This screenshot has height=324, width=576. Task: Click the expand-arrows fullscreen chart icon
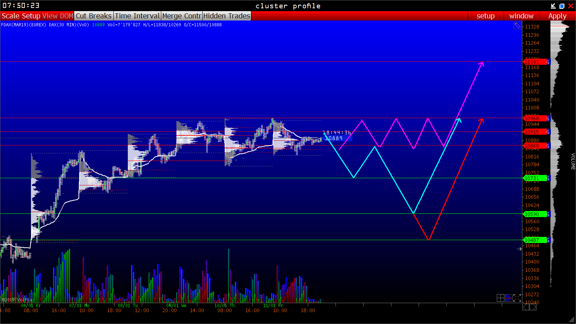point(517,298)
